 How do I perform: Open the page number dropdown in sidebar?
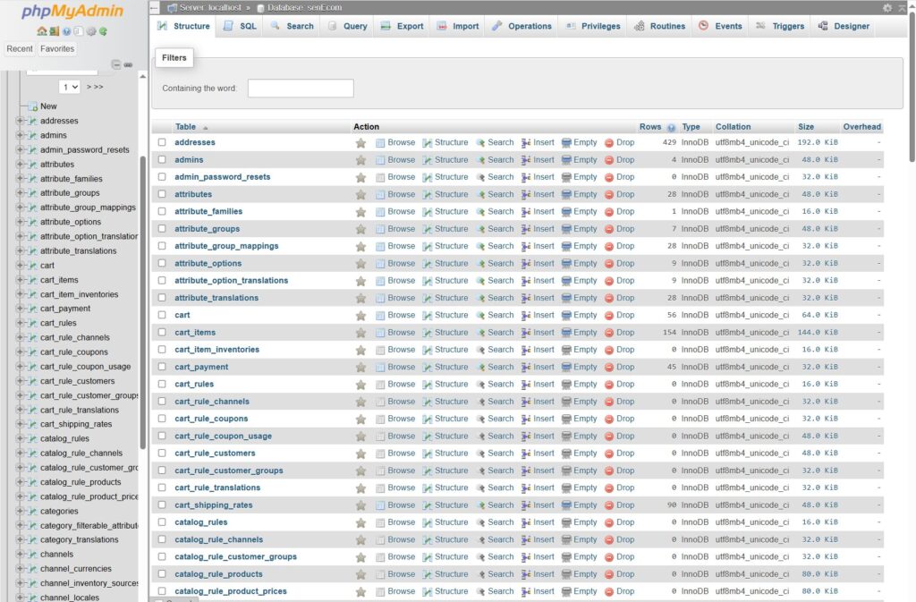(70, 87)
